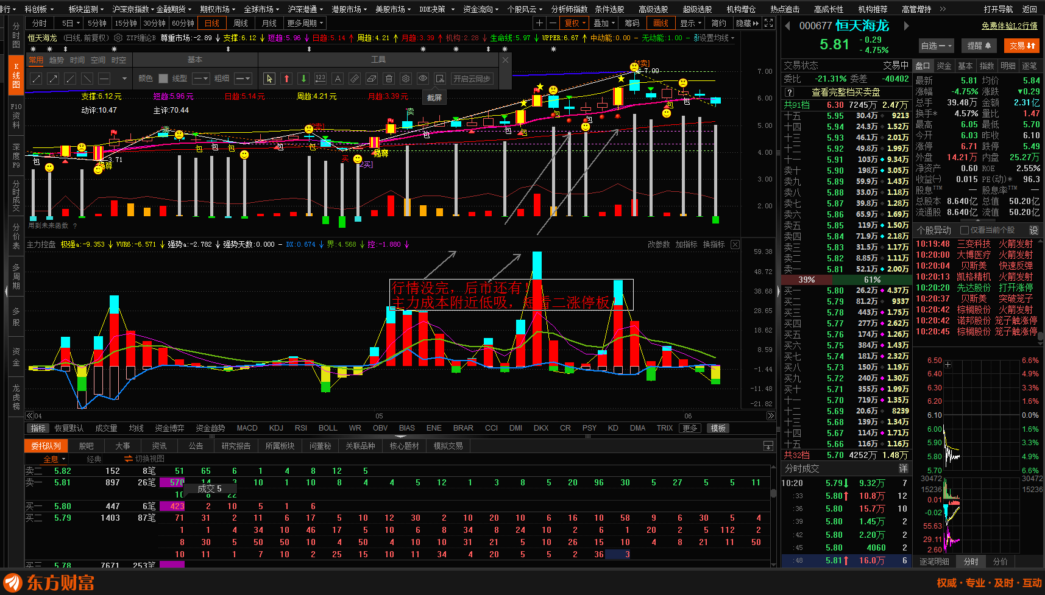Open 美股市场 menu

tap(392, 9)
